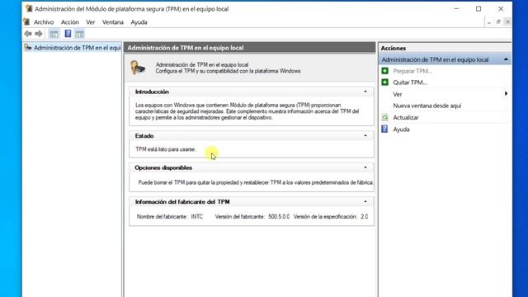Viewport: 528px width, 297px height.
Task: Open the Ver menu in menu bar
Action: point(91,22)
